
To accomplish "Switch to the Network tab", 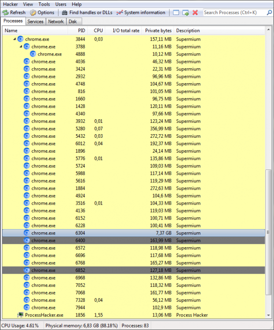I will coord(56,22).
